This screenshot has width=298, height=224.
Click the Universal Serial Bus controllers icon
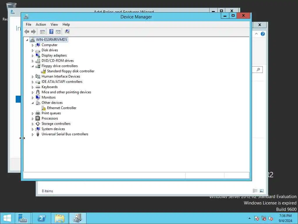(x=38, y=134)
